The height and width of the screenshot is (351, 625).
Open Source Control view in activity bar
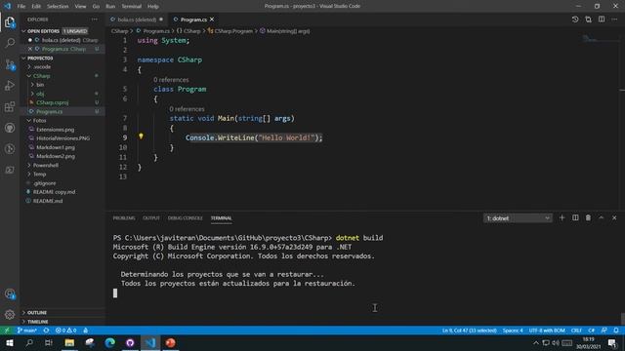tap(10, 64)
